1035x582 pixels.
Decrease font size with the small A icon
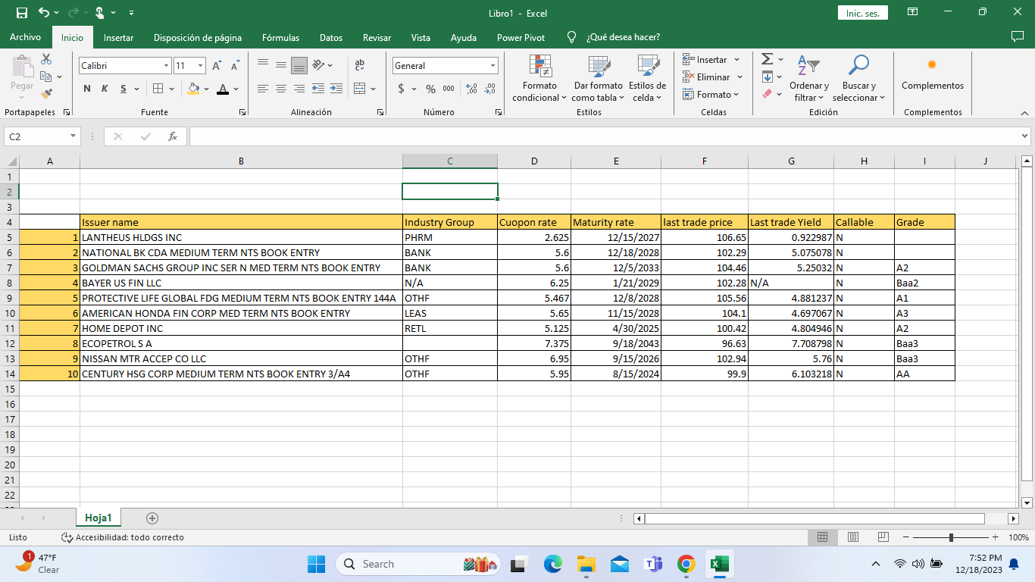(x=235, y=66)
